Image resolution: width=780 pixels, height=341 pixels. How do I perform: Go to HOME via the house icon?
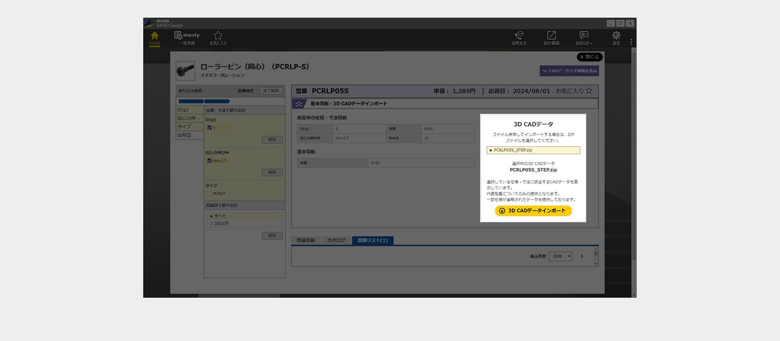pos(155,38)
